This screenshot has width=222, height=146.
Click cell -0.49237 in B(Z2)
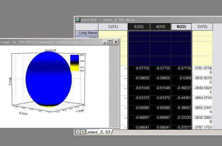point(181,90)
